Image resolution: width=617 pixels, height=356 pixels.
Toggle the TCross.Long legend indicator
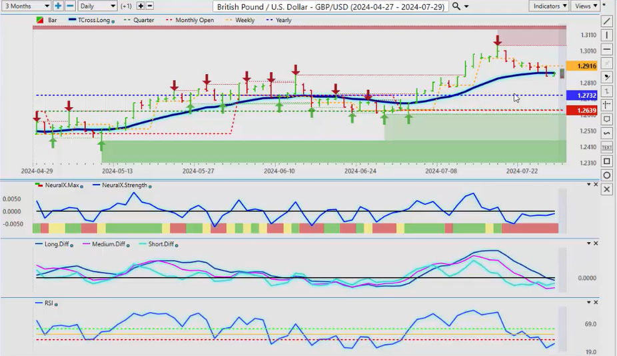(93, 20)
